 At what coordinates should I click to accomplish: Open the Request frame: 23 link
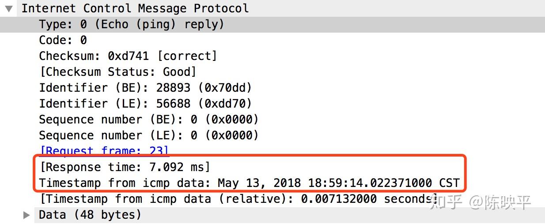pos(104,151)
